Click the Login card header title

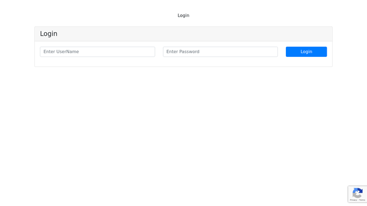click(x=49, y=34)
